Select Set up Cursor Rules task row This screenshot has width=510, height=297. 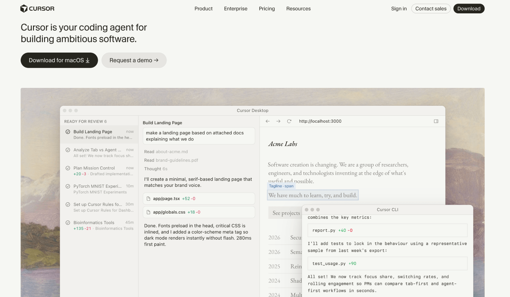[x=99, y=207]
